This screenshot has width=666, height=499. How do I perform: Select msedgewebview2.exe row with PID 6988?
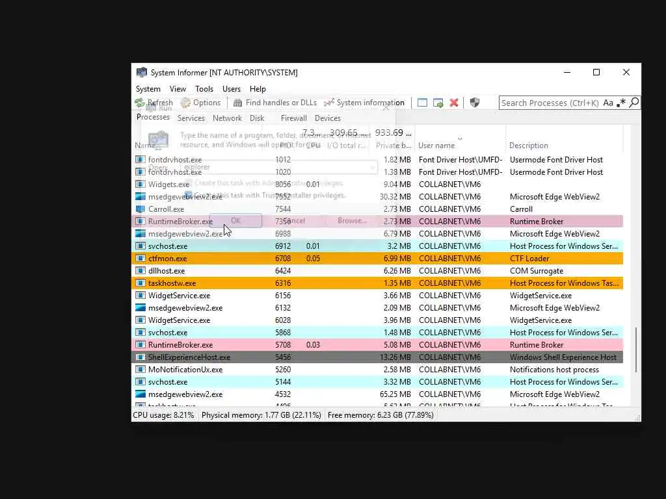tap(377, 233)
